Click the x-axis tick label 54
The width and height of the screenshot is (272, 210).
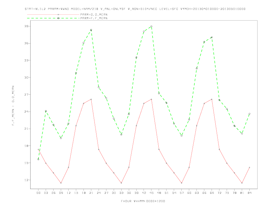(x=174, y=193)
